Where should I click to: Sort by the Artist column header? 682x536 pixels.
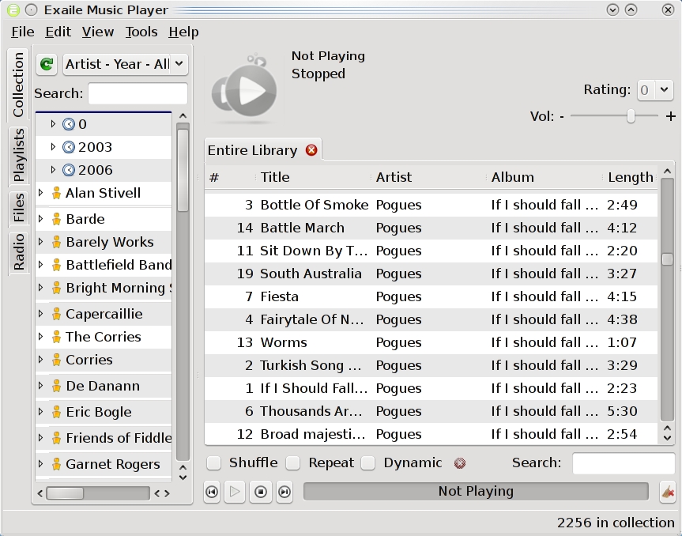(x=394, y=177)
